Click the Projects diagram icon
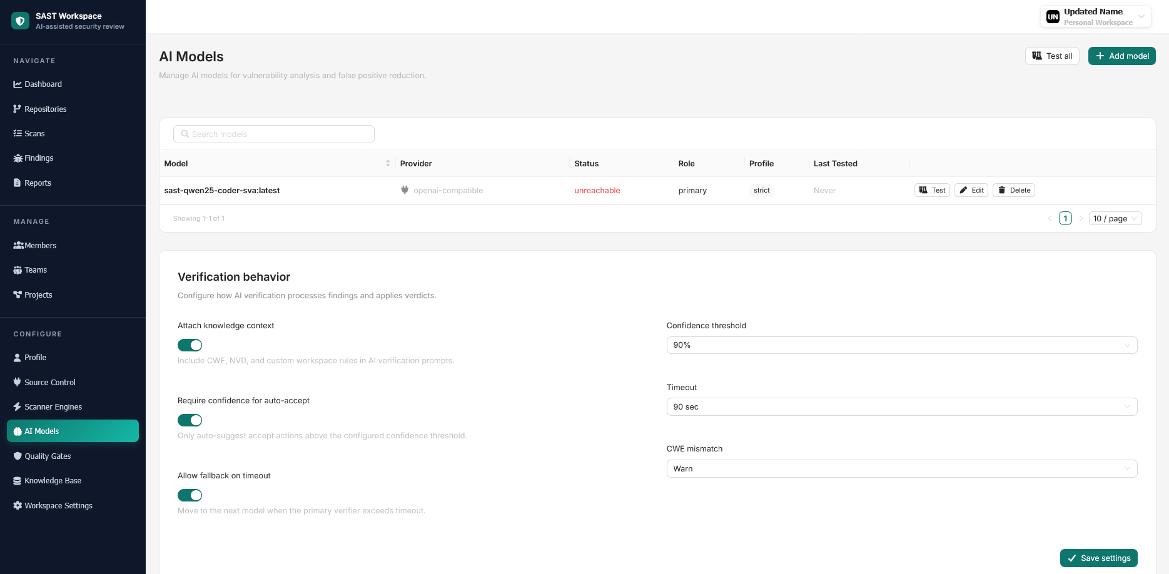This screenshot has height=574, width=1169. coord(18,295)
